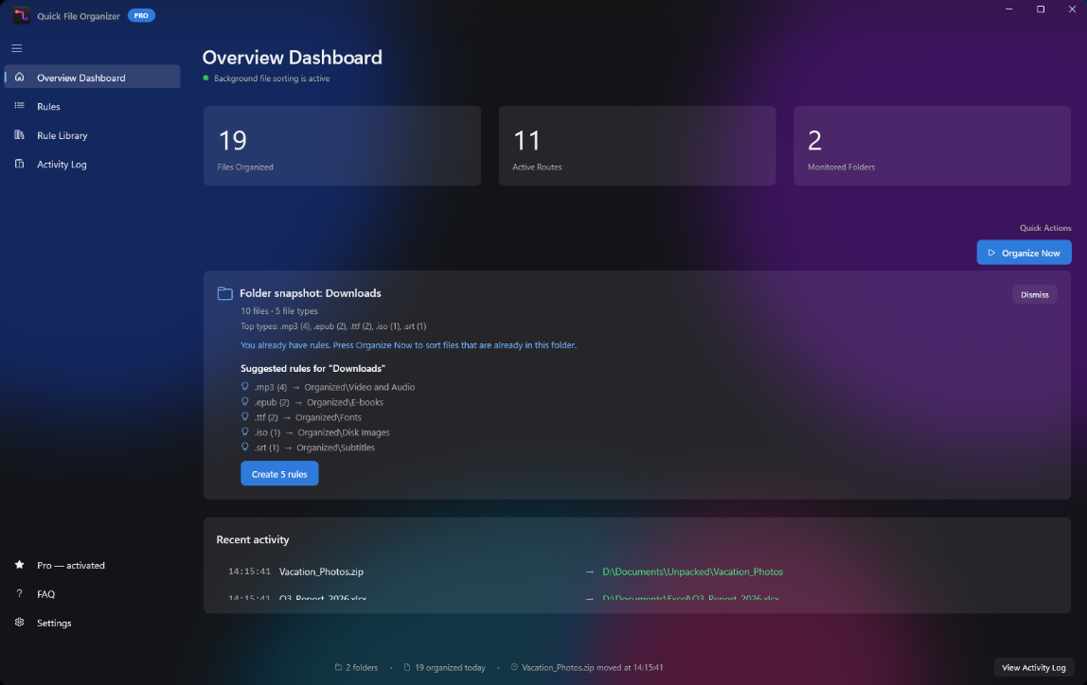Click the Top types summary line

point(333,326)
